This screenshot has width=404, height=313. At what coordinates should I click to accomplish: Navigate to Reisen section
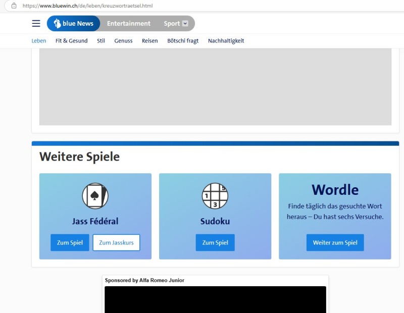[x=149, y=41]
